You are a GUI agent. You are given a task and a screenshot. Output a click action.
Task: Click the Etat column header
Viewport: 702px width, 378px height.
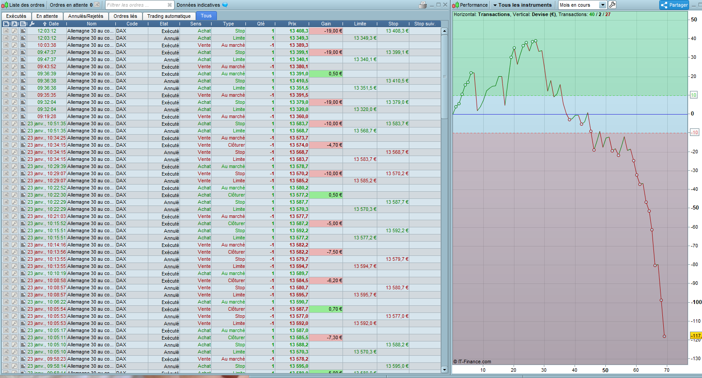[x=164, y=24]
